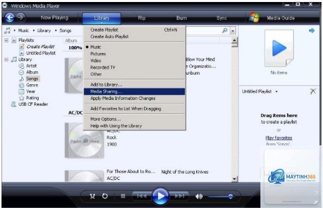Click the Songs breadcrumb label
This screenshot has width=323, height=208.
65,31
